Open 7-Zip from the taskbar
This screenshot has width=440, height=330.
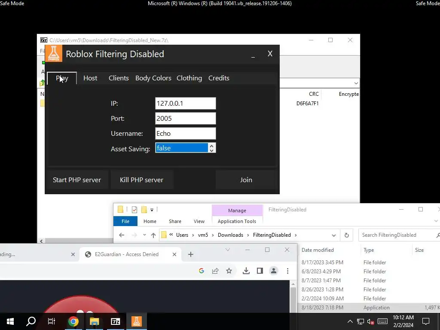coord(115,321)
